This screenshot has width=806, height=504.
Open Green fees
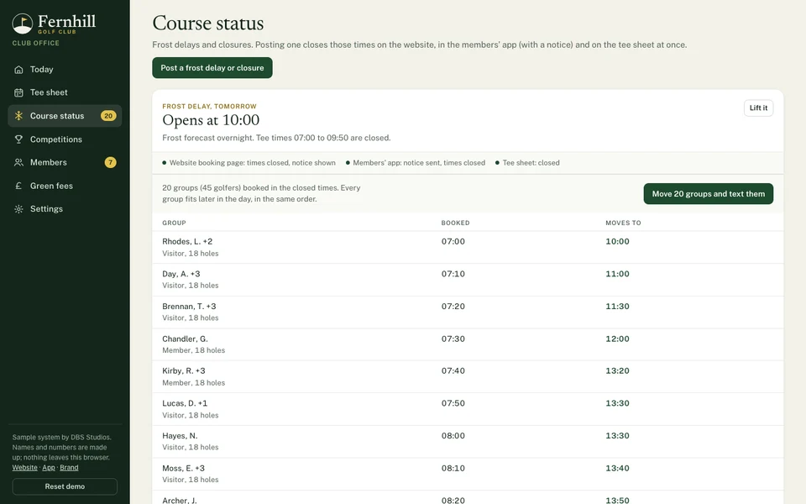tap(65, 186)
